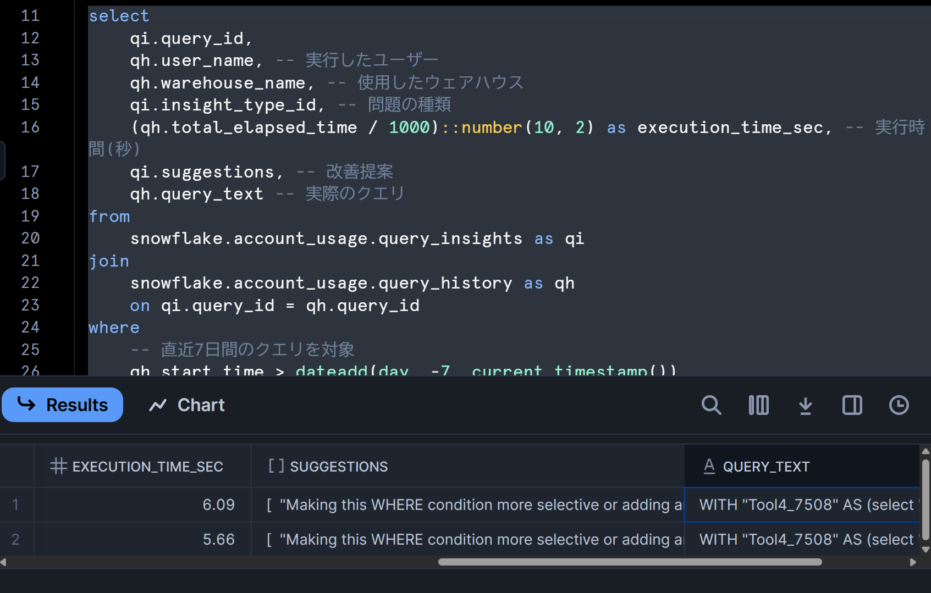Image resolution: width=931 pixels, height=593 pixels.
Task: Switch to the Results tab
Action: [x=62, y=404]
